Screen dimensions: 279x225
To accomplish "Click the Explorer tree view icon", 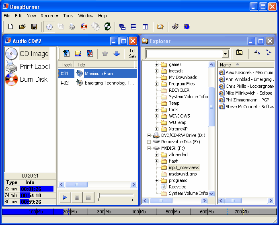I will [269, 52].
